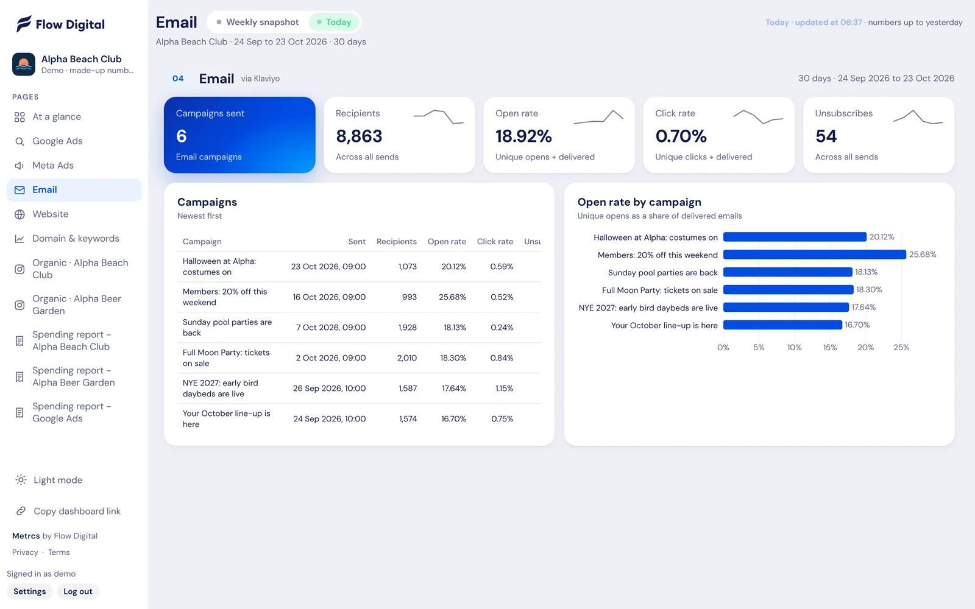Open the Meta Ads page
The image size is (975, 609).
point(74,166)
